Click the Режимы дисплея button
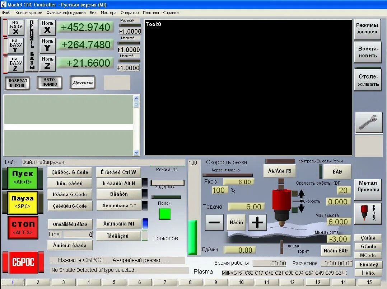The image size is (387, 289). click(367, 29)
